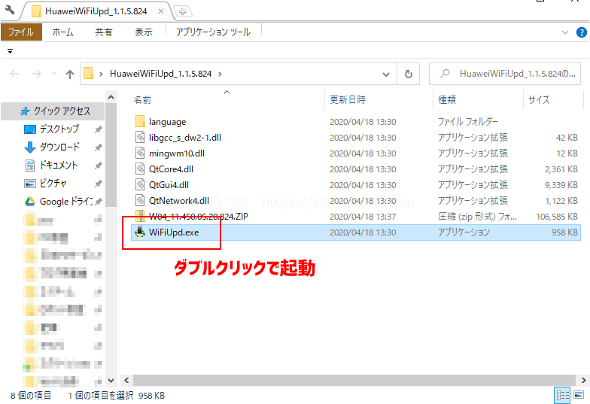Click the pin icon next to ドキュメント
This screenshot has height=404, width=590.
pyautogui.click(x=98, y=166)
